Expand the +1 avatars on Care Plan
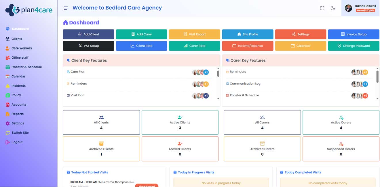Screen dimensions: 380x187 (206, 72)
